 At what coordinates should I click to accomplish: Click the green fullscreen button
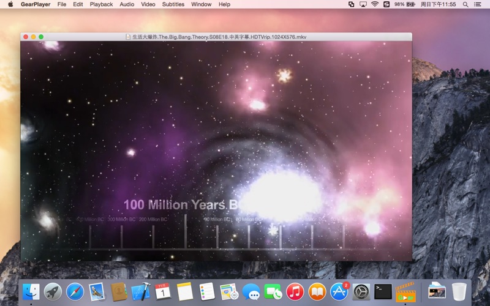41,37
